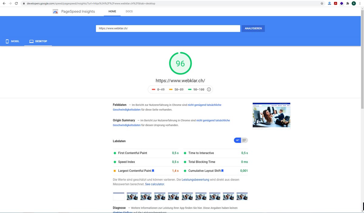Click the PageSpeed Insights title text
Image resolution: width=364 pixels, height=213 pixels.
click(78, 11)
